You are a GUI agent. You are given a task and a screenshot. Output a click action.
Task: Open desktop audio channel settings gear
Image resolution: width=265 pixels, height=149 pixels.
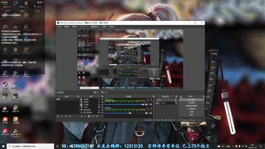(151, 113)
